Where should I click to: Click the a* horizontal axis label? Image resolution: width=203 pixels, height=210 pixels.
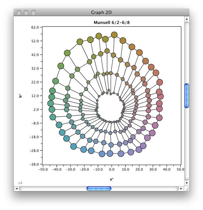tap(112, 179)
